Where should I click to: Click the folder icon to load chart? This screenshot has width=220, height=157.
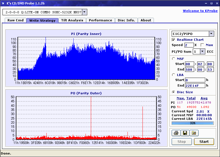[x=194, y=133]
